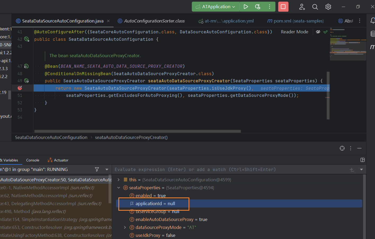Viewport: 375px width, 239px height.
Task: Select the useJdkProxy = false field
Action: coord(153,235)
